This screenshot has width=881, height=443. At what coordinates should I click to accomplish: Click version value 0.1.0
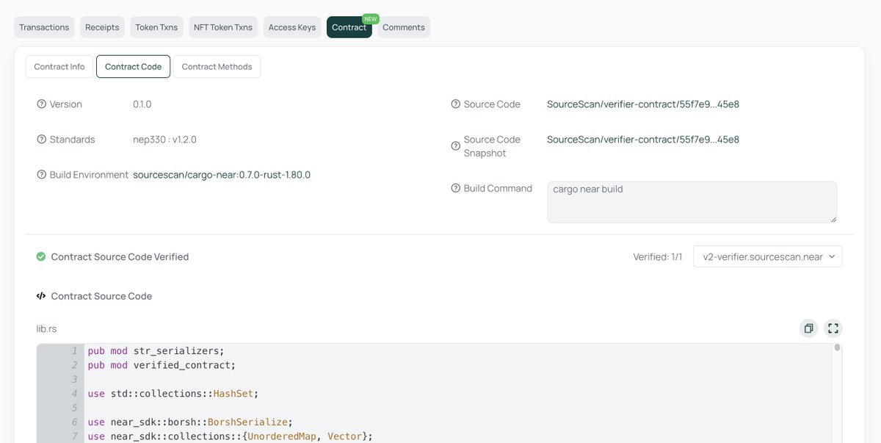coord(142,104)
